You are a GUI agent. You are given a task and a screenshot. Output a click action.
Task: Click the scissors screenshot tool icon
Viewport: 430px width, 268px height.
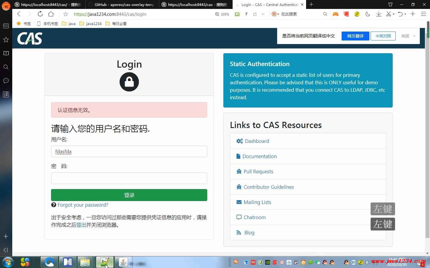388,14
